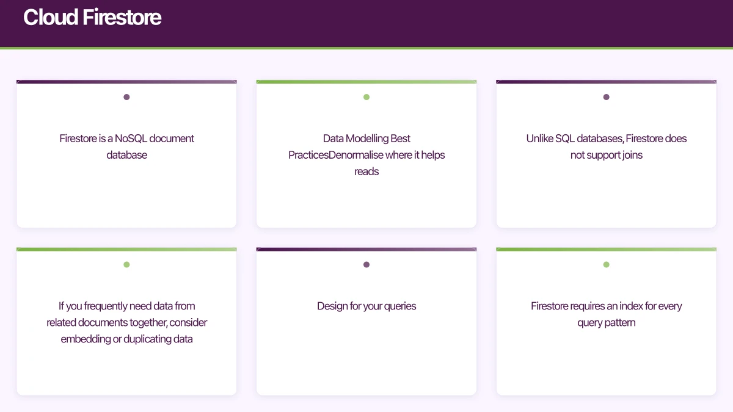Click the green dot above 'Firestore requires an index'

606,265
